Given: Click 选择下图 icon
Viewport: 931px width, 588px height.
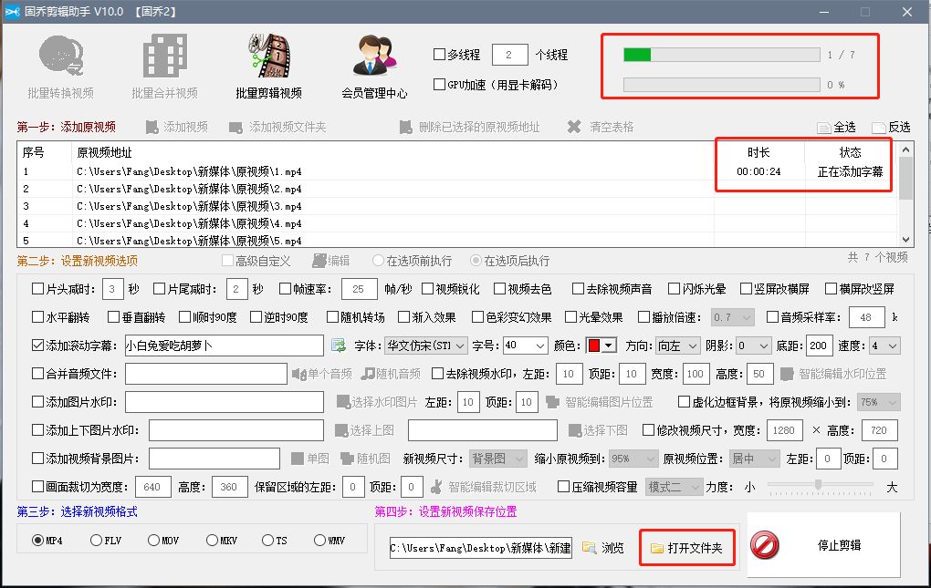Looking at the screenshot, I should coord(575,430).
